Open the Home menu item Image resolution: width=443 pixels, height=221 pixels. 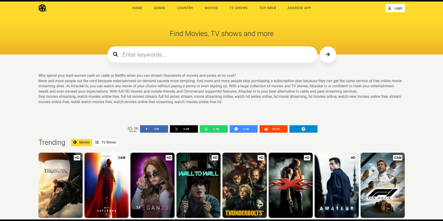(x=137, y=8)
